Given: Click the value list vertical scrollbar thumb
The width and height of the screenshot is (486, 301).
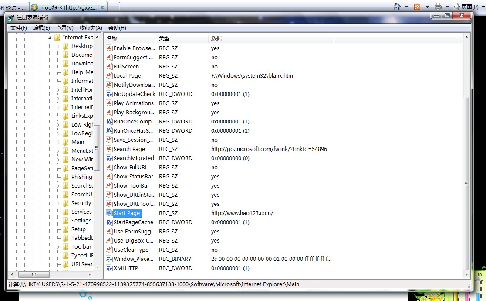Looking at the screenshot, I should click(x=466, y=183).
